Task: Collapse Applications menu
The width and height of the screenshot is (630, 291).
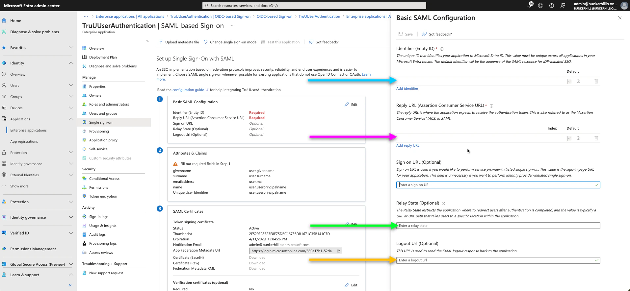Action: click(71, 119)
